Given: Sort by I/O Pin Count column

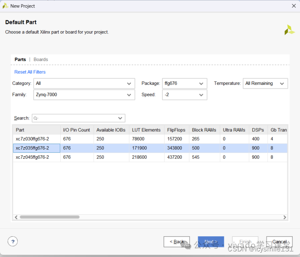Looking at the screenshot, I should point(77,130).
